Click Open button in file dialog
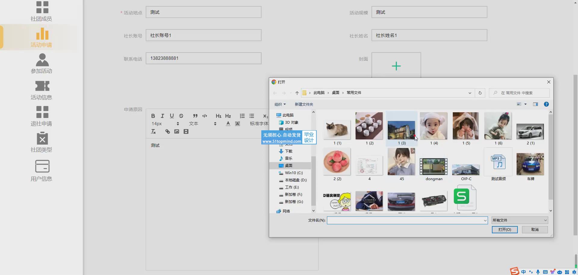The width and height of the screenshot is (578, 275). pos(505,229)
